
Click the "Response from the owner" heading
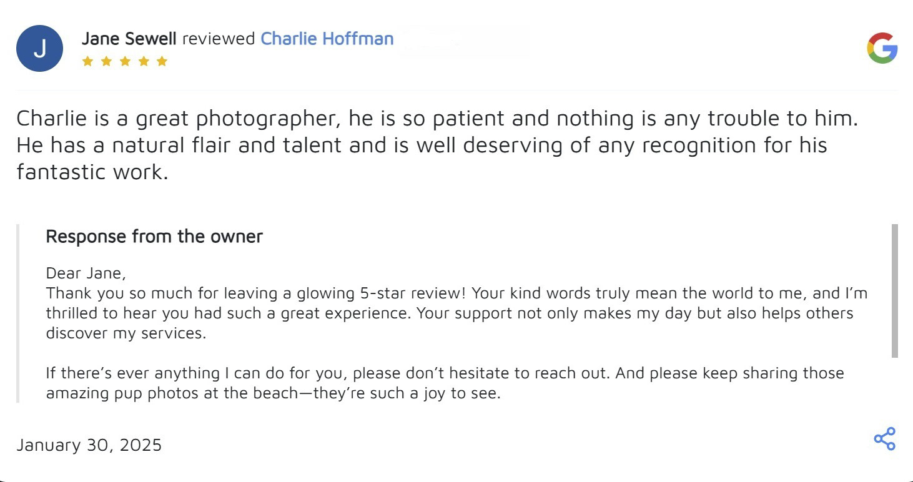click(x=154, y=237)
